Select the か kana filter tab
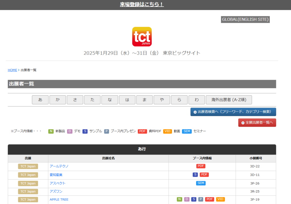Image resolution: width=291 pixels, height=204 pixels. pos(58,100)
